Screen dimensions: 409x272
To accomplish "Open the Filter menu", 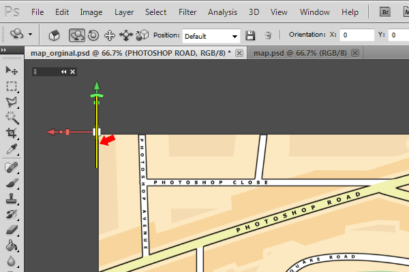I will tap(187, 12).
